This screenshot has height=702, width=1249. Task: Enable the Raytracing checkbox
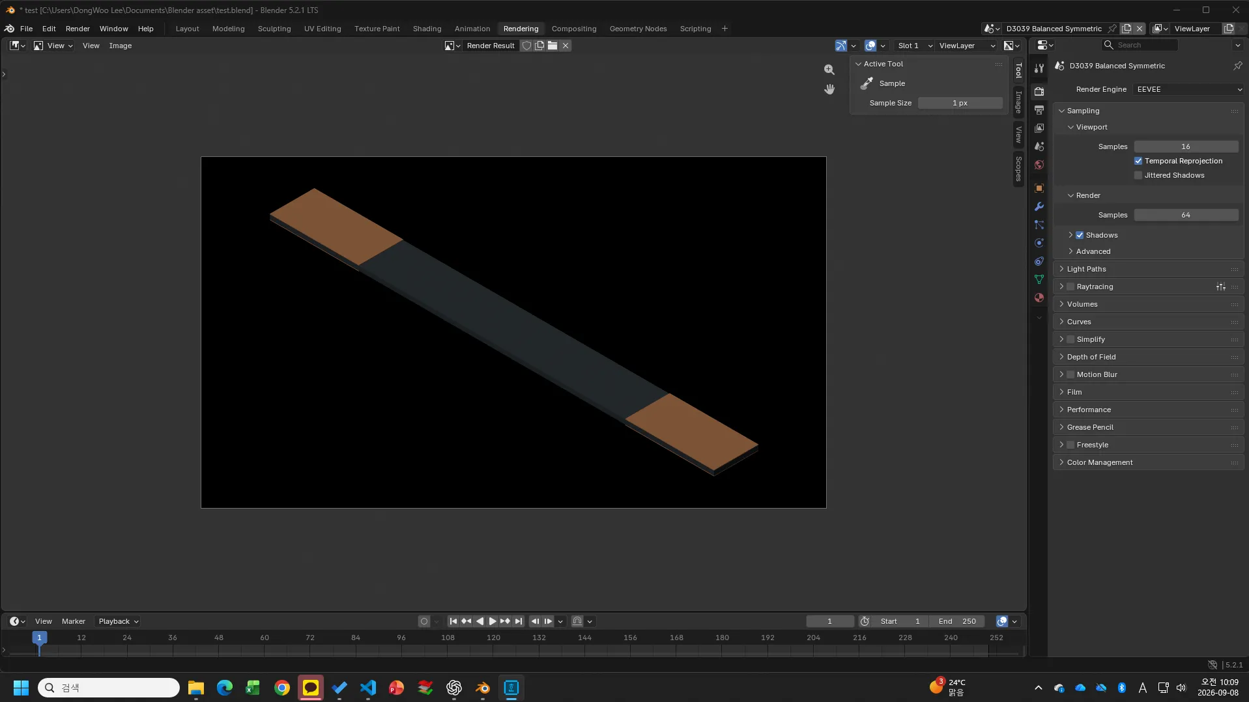coord(1070,287)
